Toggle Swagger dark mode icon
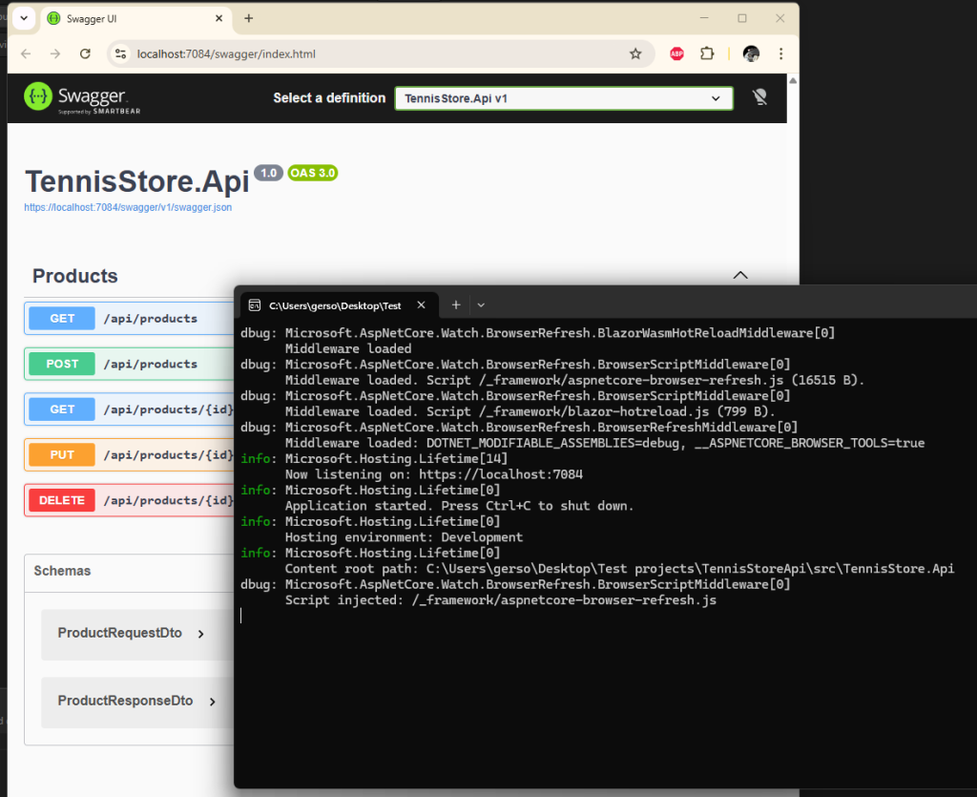The image size is (977, 797). [759, 97]
